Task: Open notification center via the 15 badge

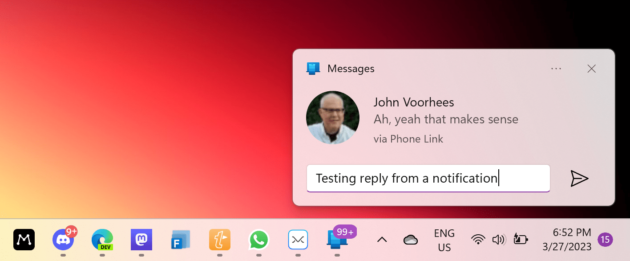Action: 605,240
